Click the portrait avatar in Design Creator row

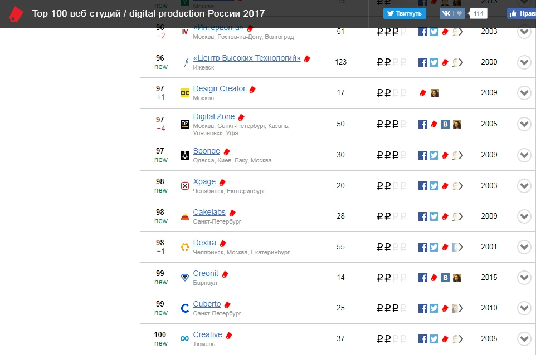[x=435, y=93]
